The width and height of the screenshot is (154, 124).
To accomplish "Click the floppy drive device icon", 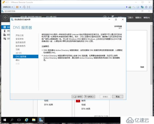I will click(138, 7).
